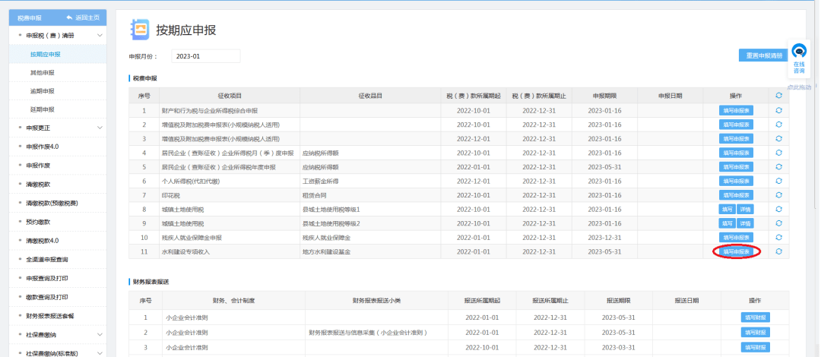Click 填写财报 for the first 小企业会计准则 row

click(x=755, y=317)
